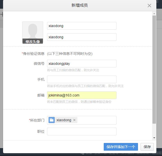Click the 手机 label
This screenshot has height=156, width=162.
(41, 79)
